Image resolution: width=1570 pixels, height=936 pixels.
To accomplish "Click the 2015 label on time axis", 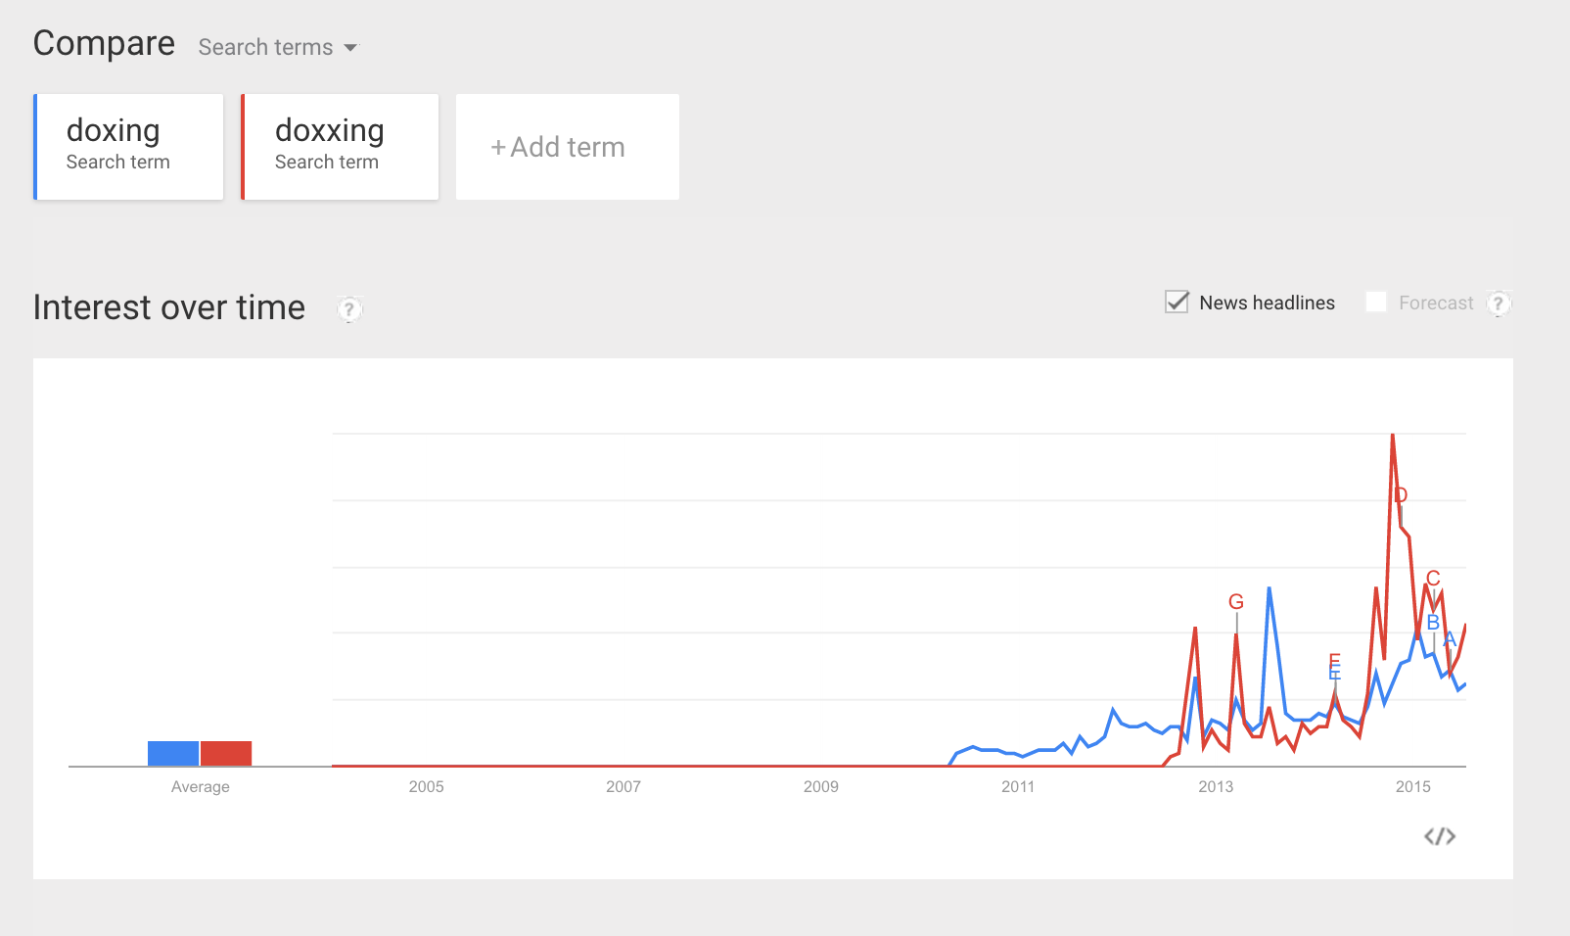I will [x=1412, y=786].
